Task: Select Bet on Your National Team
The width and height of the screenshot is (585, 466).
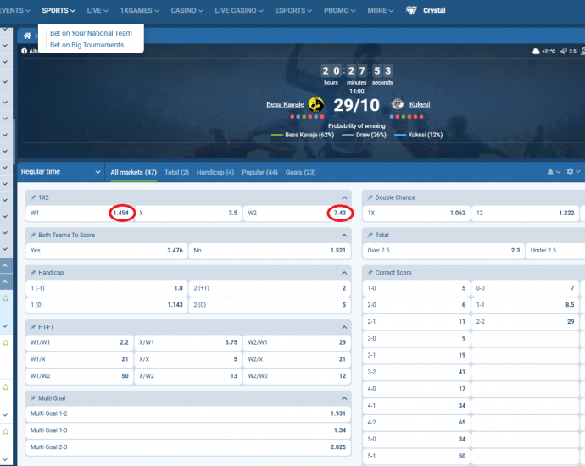Action: click(91, 33)
